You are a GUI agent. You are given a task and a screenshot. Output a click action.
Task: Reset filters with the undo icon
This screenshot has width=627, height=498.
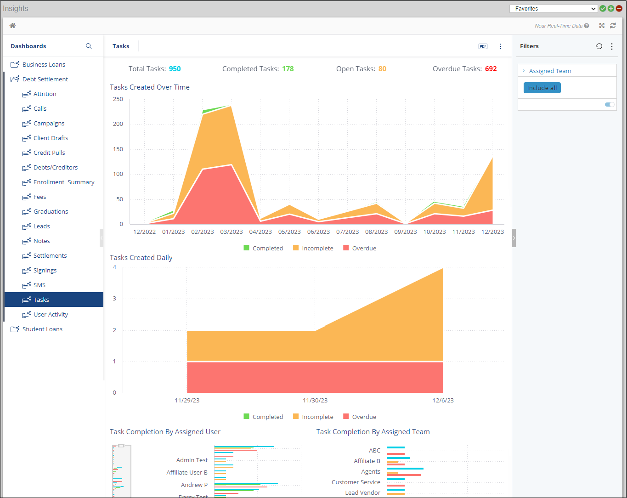click(599, 46)
